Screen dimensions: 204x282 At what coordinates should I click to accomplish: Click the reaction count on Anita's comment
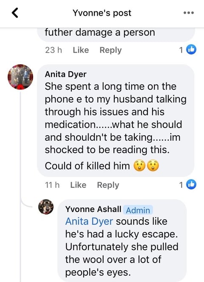[x=181, y=185]
